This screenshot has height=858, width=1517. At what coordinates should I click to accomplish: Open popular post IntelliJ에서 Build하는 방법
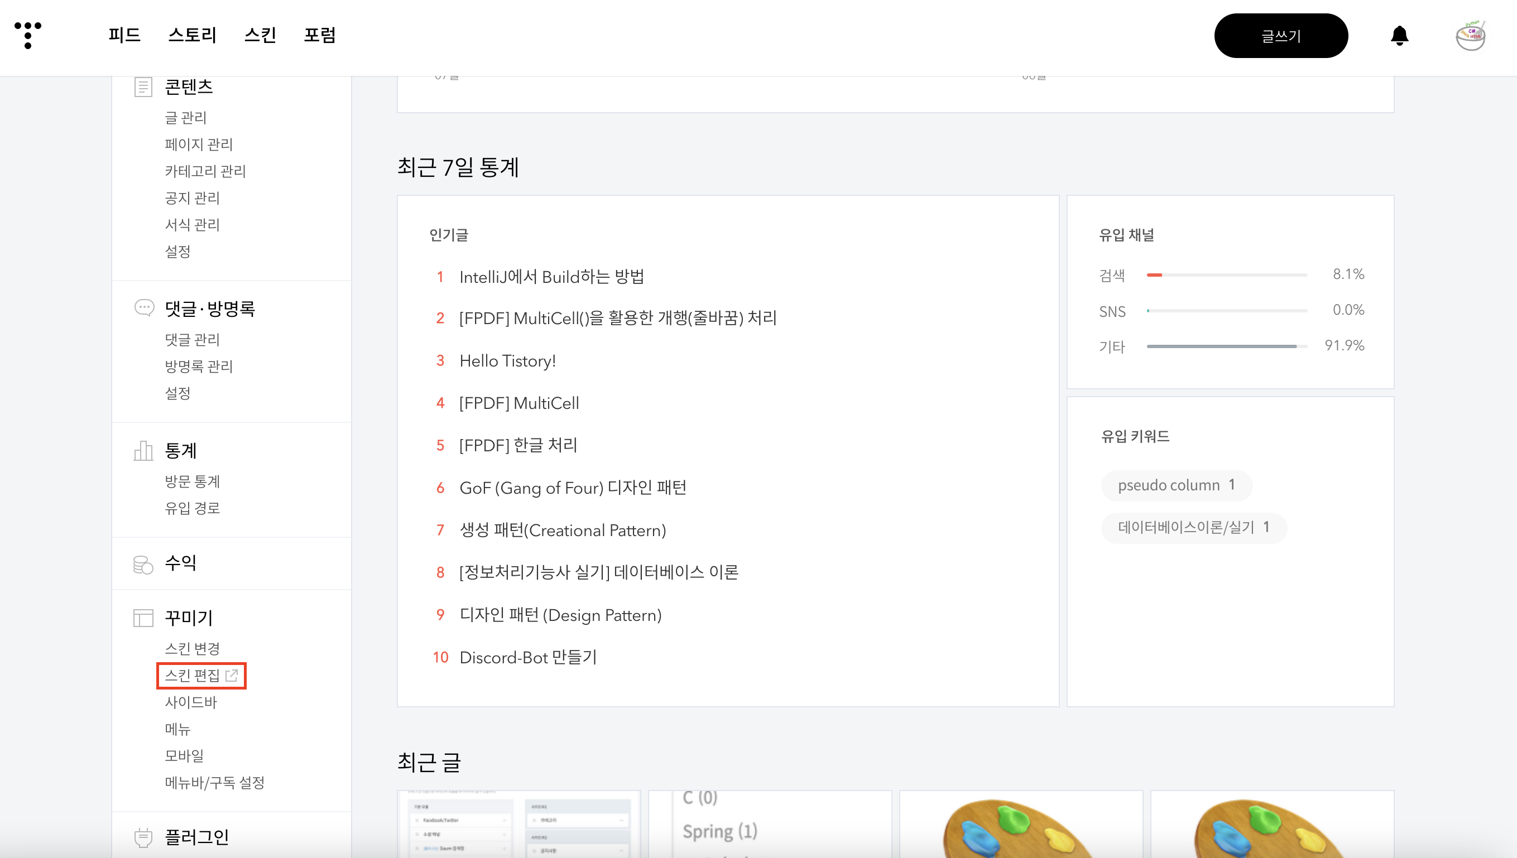coord(551,277)
